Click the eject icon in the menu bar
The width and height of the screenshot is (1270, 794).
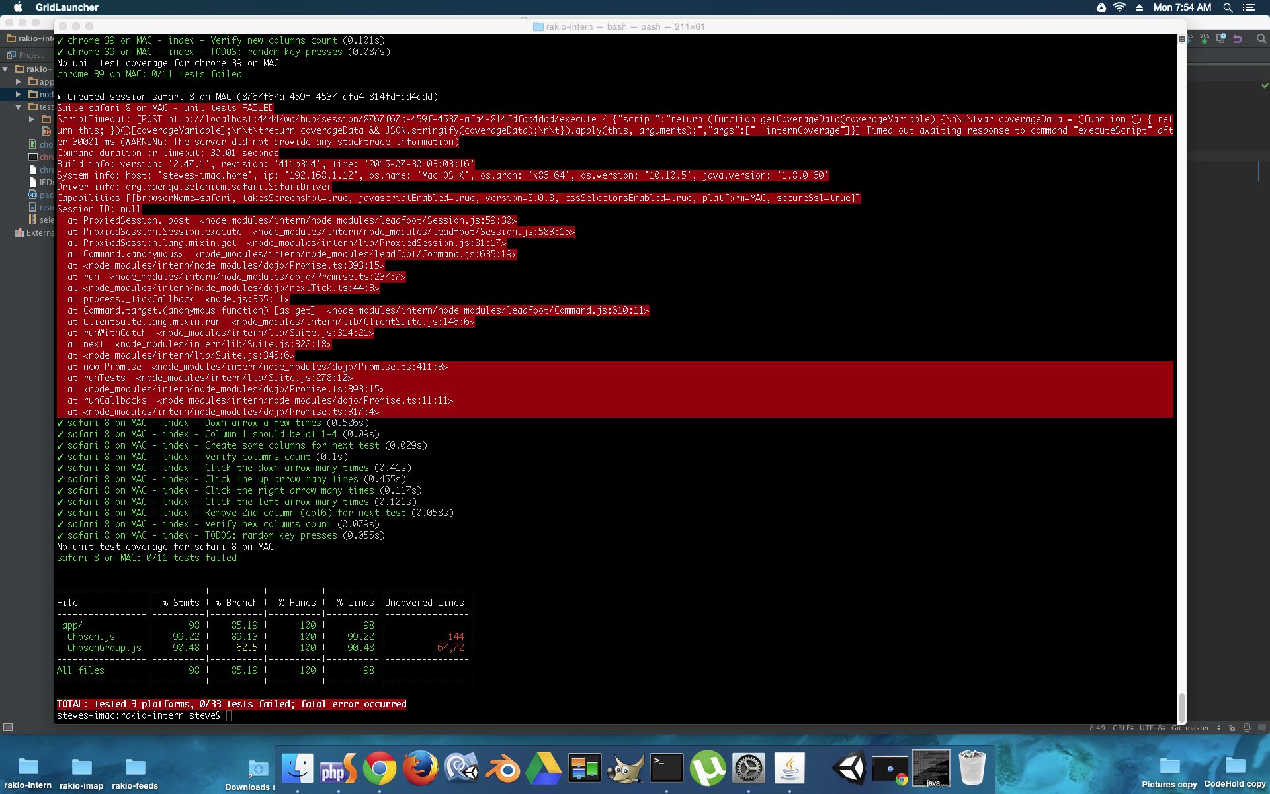[x=1139, y=7]
